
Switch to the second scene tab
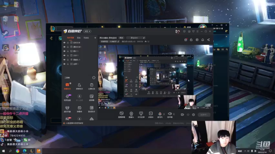coord(79,38)
